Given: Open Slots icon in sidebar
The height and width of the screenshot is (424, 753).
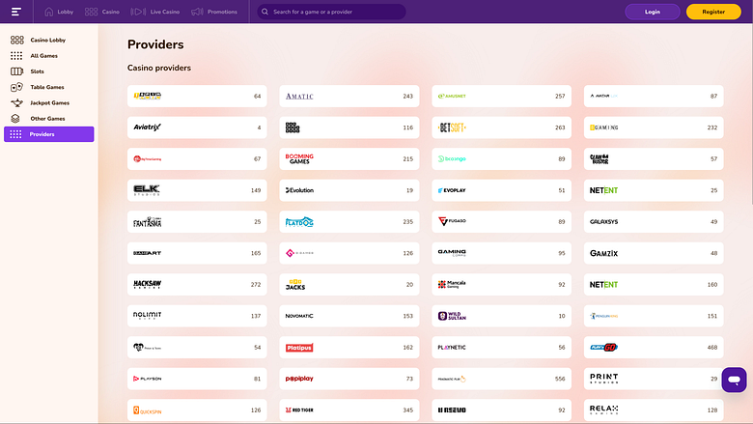Looking at the screenshot, I should pyautogui.click(x=16, y=71).
